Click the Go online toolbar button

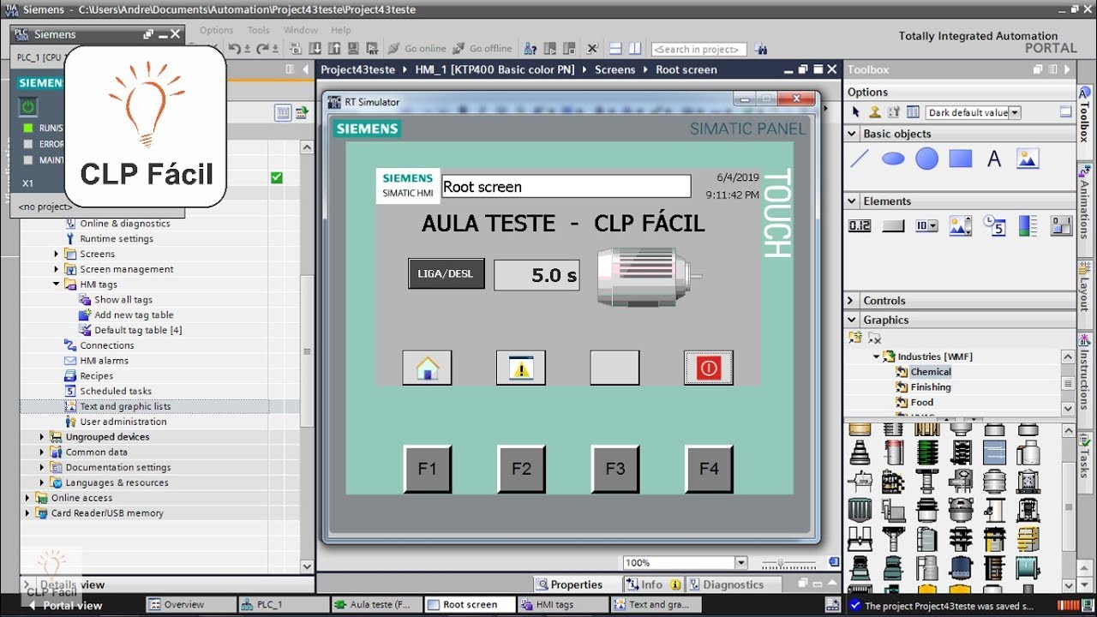click(417, 49)
